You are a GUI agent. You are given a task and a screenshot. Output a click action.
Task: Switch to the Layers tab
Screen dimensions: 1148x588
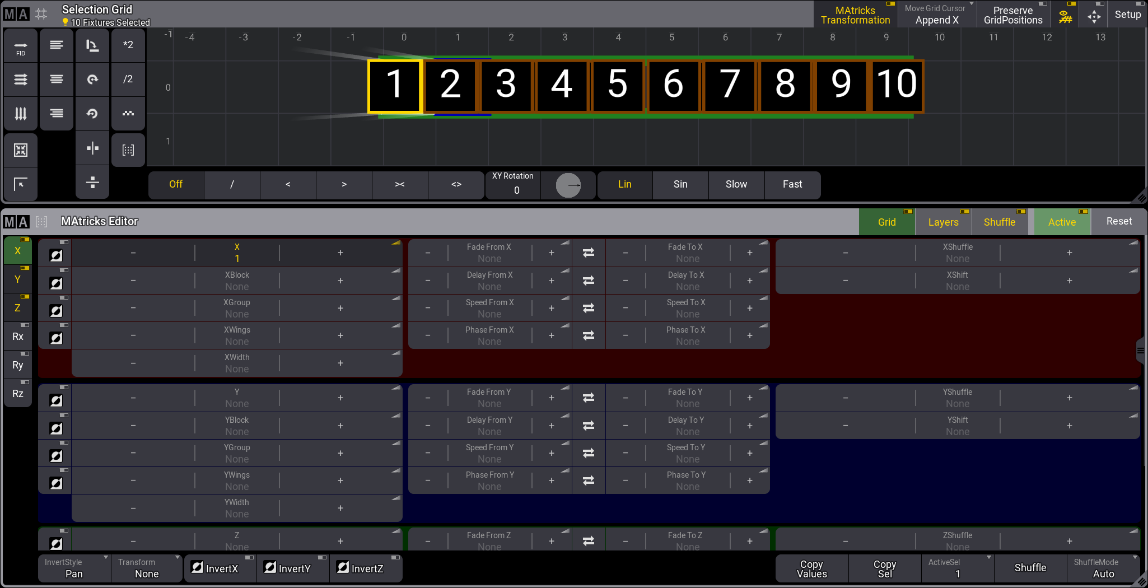coord(943,222)
